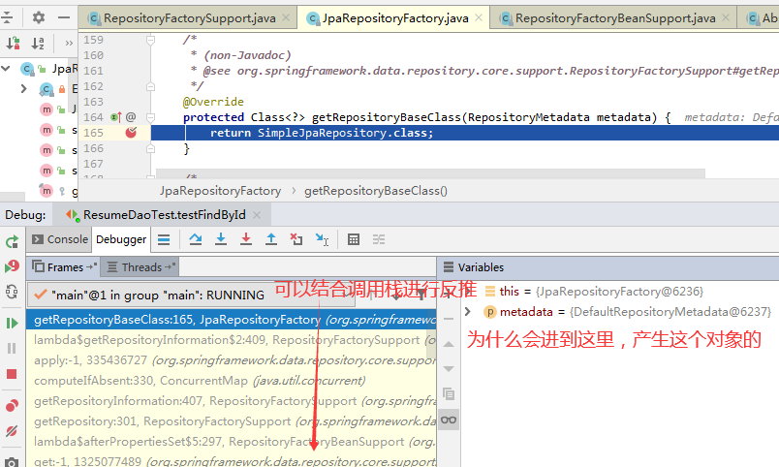The height and width of the screenshot is (467, 779).
Task: Step out of current method
Action: tap(271, 240)
